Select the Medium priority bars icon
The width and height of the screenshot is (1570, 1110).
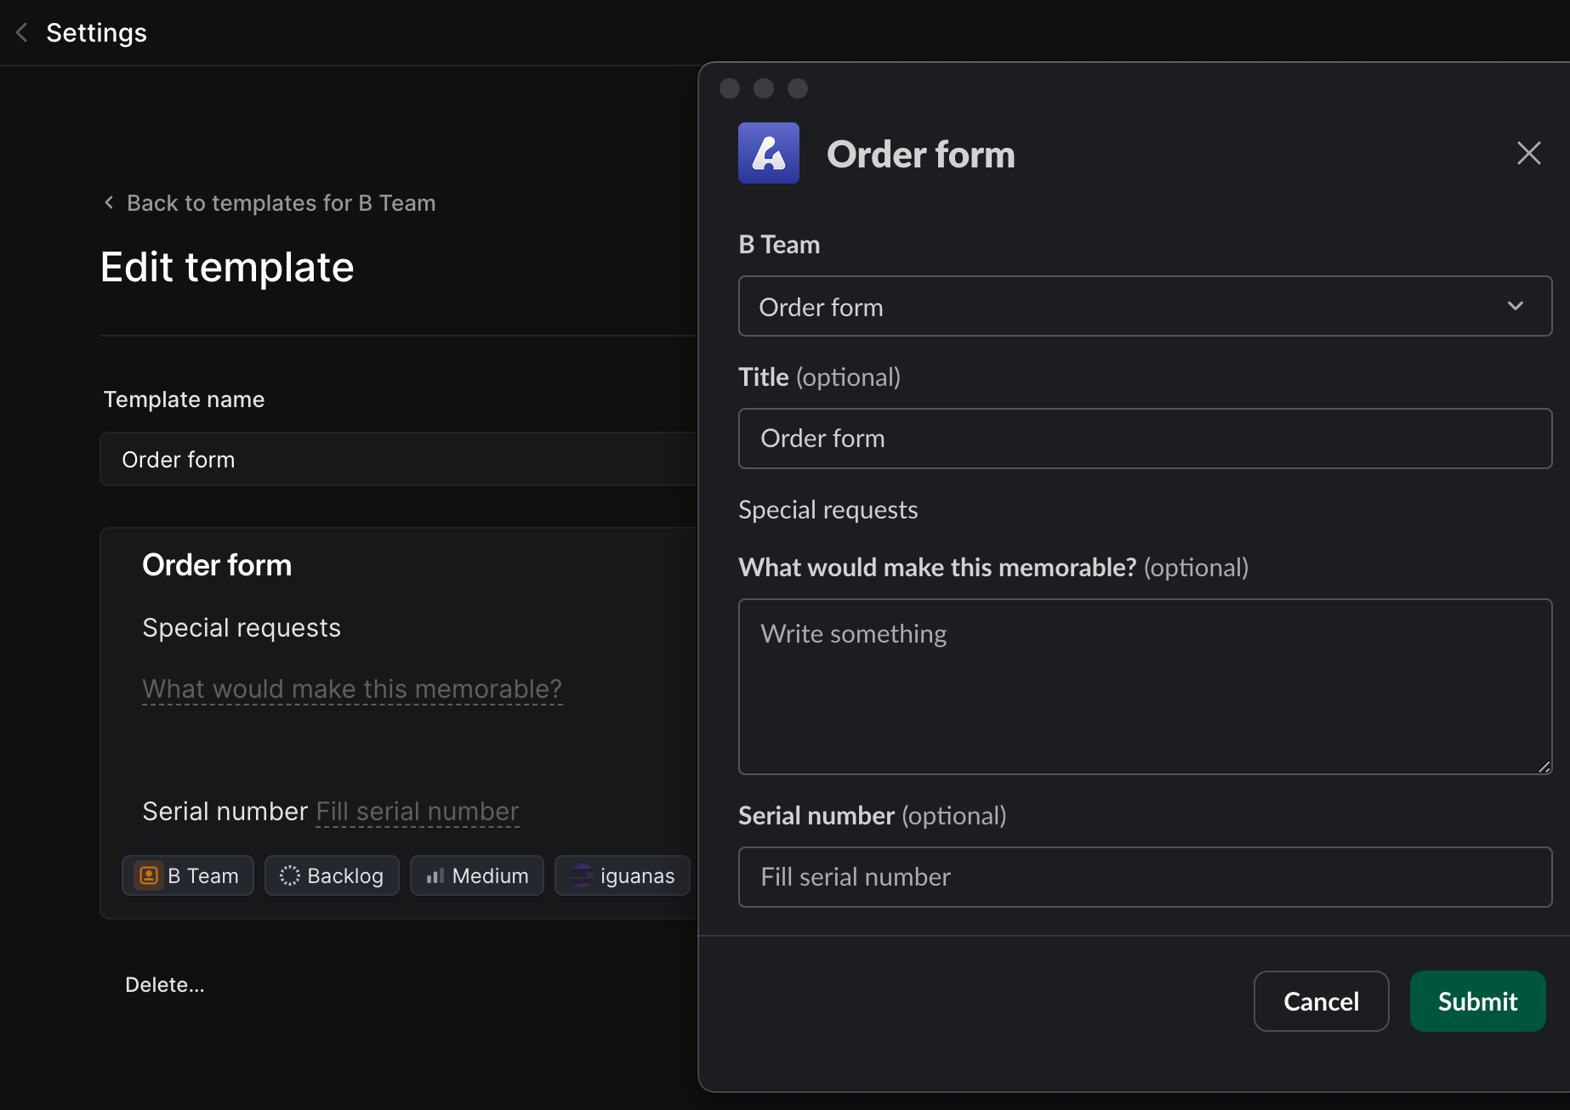(x=435, y=875)
